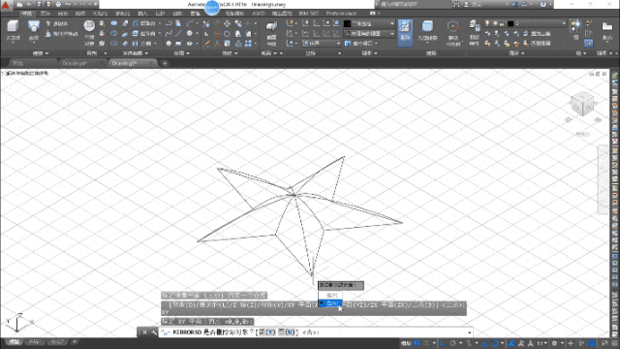Open the Performance ribbon tab
The image size is (620, 349).
341,14
